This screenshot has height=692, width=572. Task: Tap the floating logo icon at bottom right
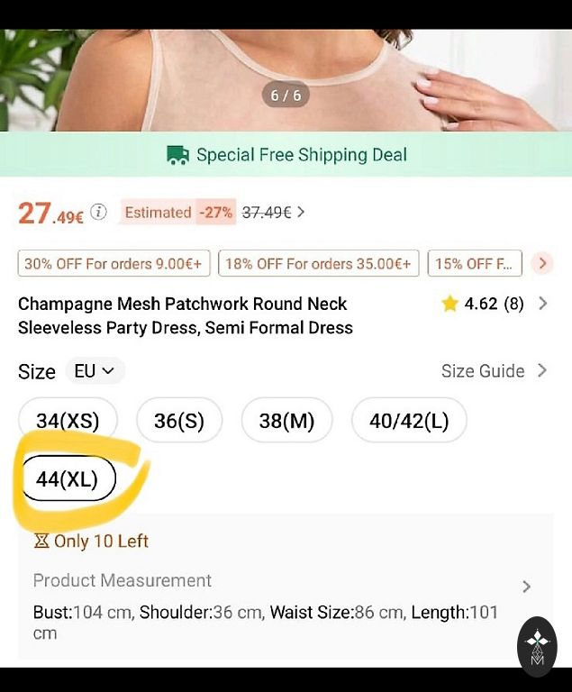(537, 646)
